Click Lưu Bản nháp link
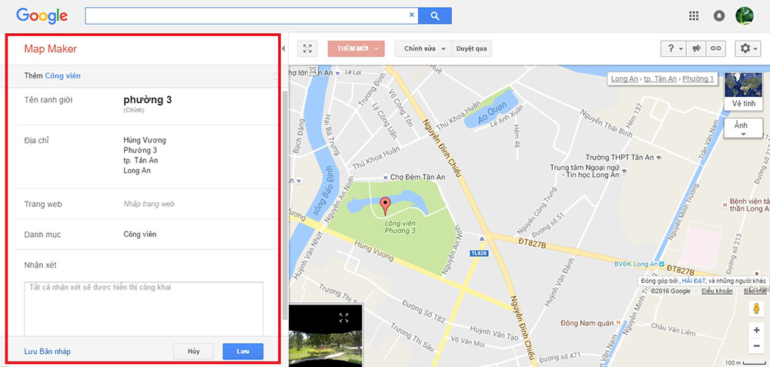Image resolution: width=770 pixels, height=367 pixels. pos(47,352)
